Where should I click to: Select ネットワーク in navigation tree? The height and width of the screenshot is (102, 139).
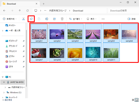pyautogui.click(x=11, y=97)
